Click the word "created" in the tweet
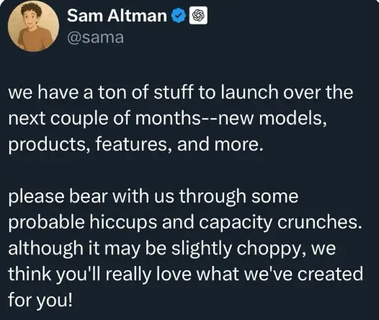 [x=330, y=275]
